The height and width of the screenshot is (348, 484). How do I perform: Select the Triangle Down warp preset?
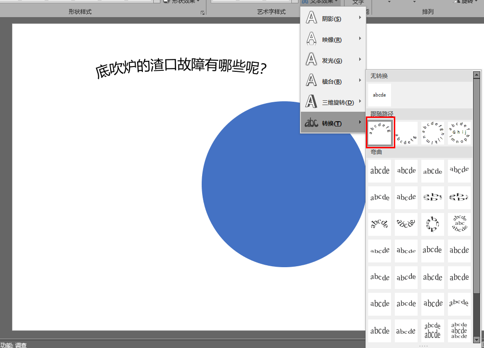tap(459, 171)
